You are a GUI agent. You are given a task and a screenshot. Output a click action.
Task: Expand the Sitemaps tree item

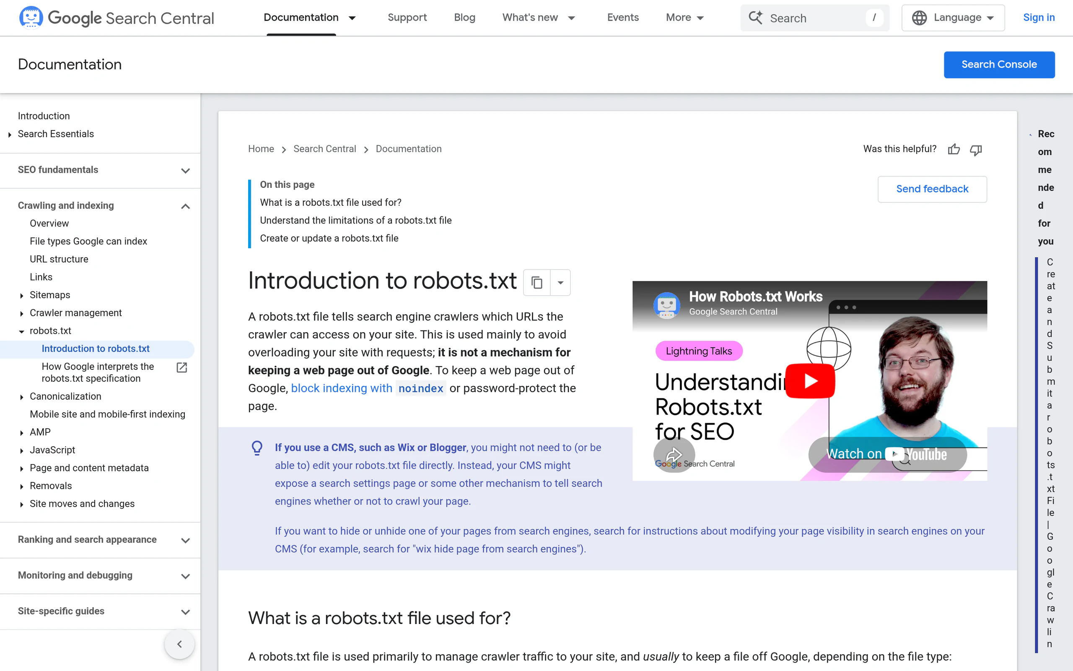tap(21, 296)
